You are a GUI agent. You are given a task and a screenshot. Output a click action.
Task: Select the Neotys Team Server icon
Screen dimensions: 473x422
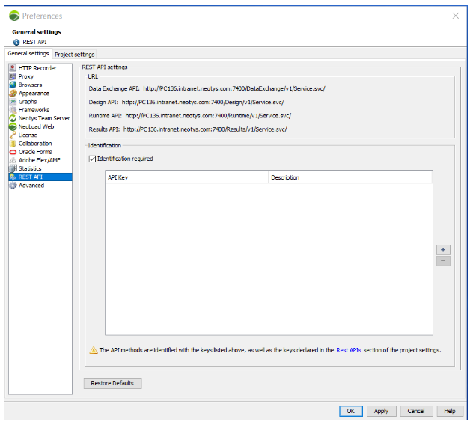click(13, 118)
